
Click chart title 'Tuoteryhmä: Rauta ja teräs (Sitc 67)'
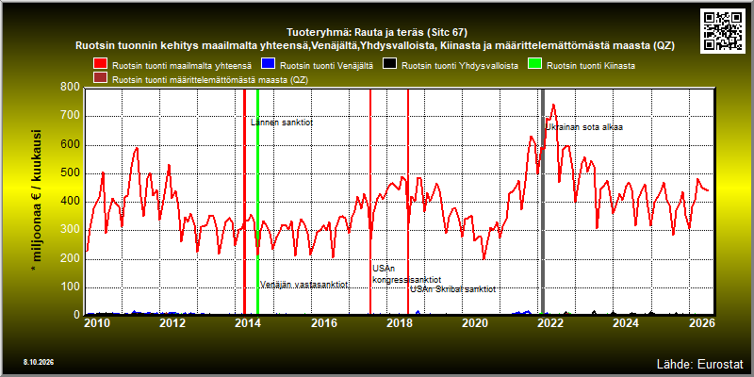pos(377,33)
